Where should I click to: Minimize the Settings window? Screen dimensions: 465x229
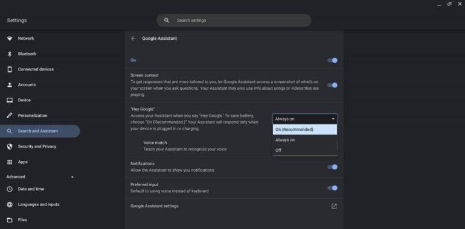439,4
